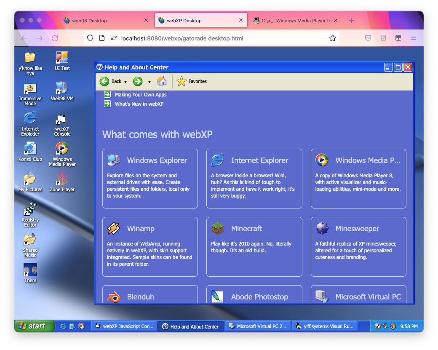Open the Web98 VM desktop shortcut

62,88
